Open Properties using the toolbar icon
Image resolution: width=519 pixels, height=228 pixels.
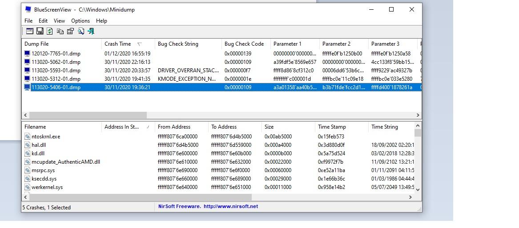coord(70,31)
